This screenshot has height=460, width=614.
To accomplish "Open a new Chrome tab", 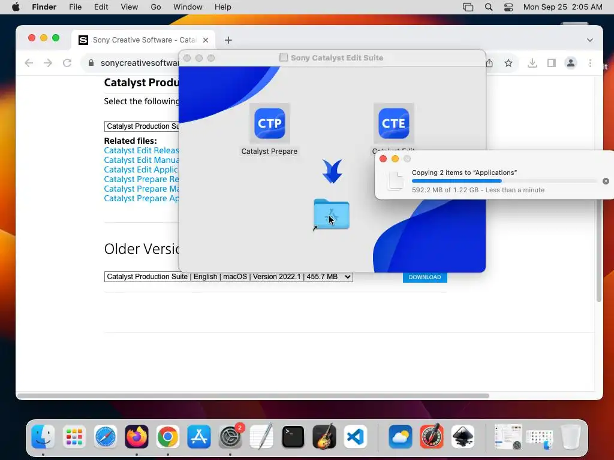I will click(x=228, y=40).
